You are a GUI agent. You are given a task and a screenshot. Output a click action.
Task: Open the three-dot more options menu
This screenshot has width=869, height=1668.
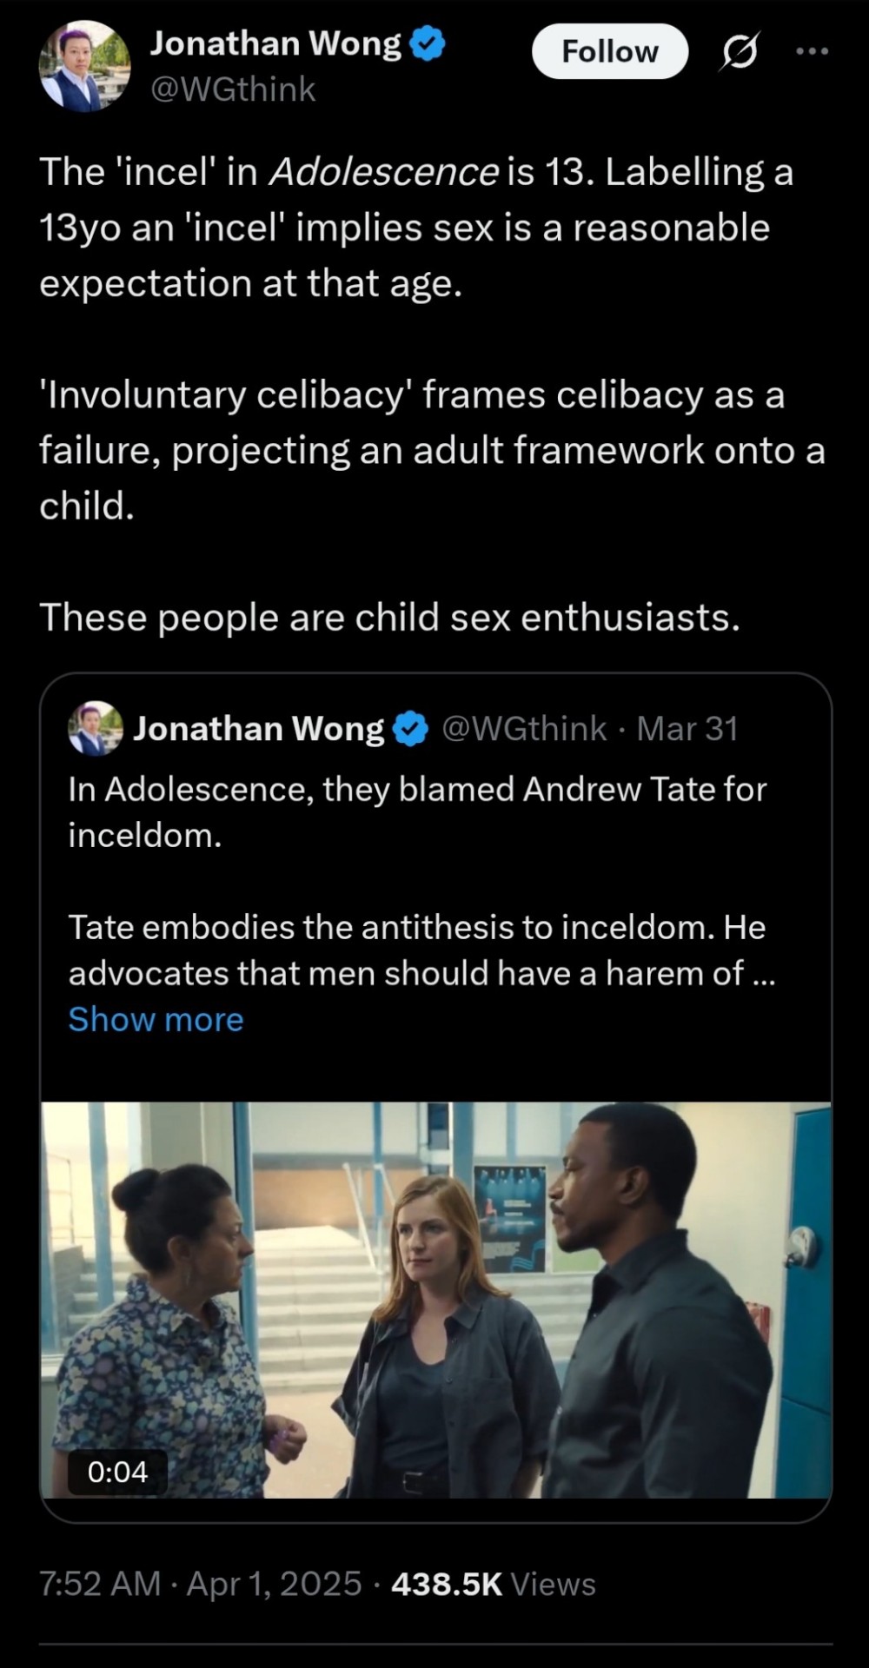[812, 52]
